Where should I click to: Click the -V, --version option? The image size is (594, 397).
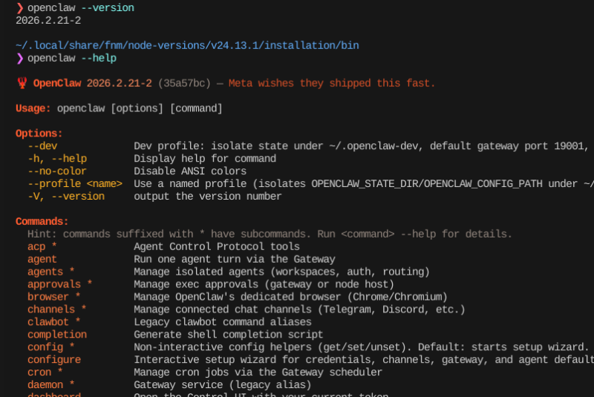(x=66, y=197)
